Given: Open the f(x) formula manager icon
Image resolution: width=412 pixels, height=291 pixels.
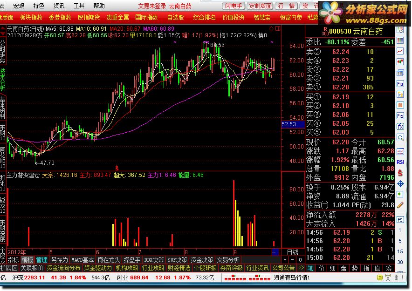Looking at the screenshot, I should point(400,127).
